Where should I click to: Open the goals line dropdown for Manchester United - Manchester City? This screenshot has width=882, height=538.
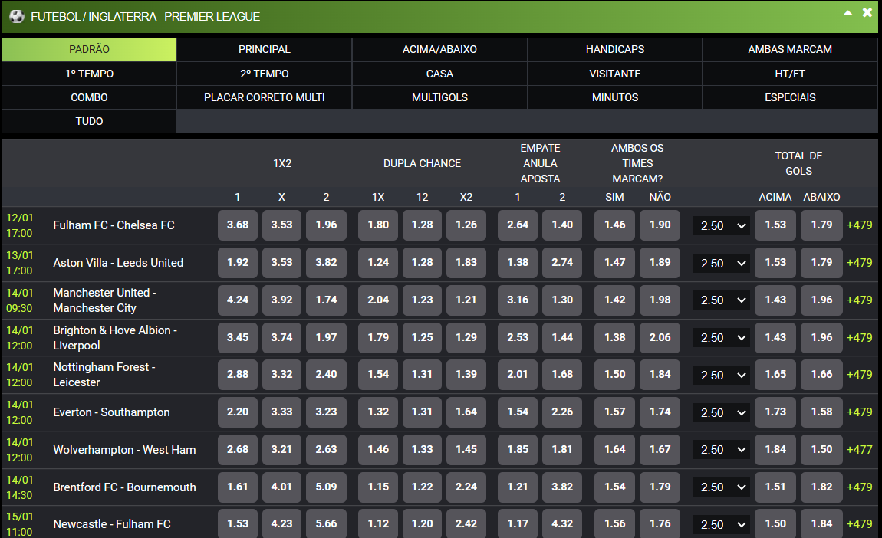tap(722, 300)
